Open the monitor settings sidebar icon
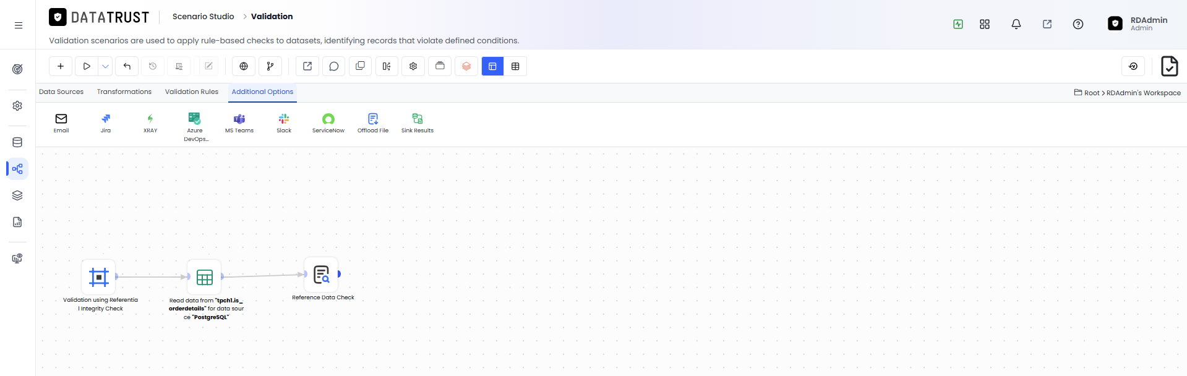 coord(17,258)
